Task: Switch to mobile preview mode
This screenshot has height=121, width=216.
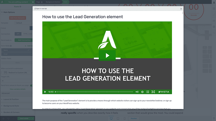Action: tap(125, 118)
